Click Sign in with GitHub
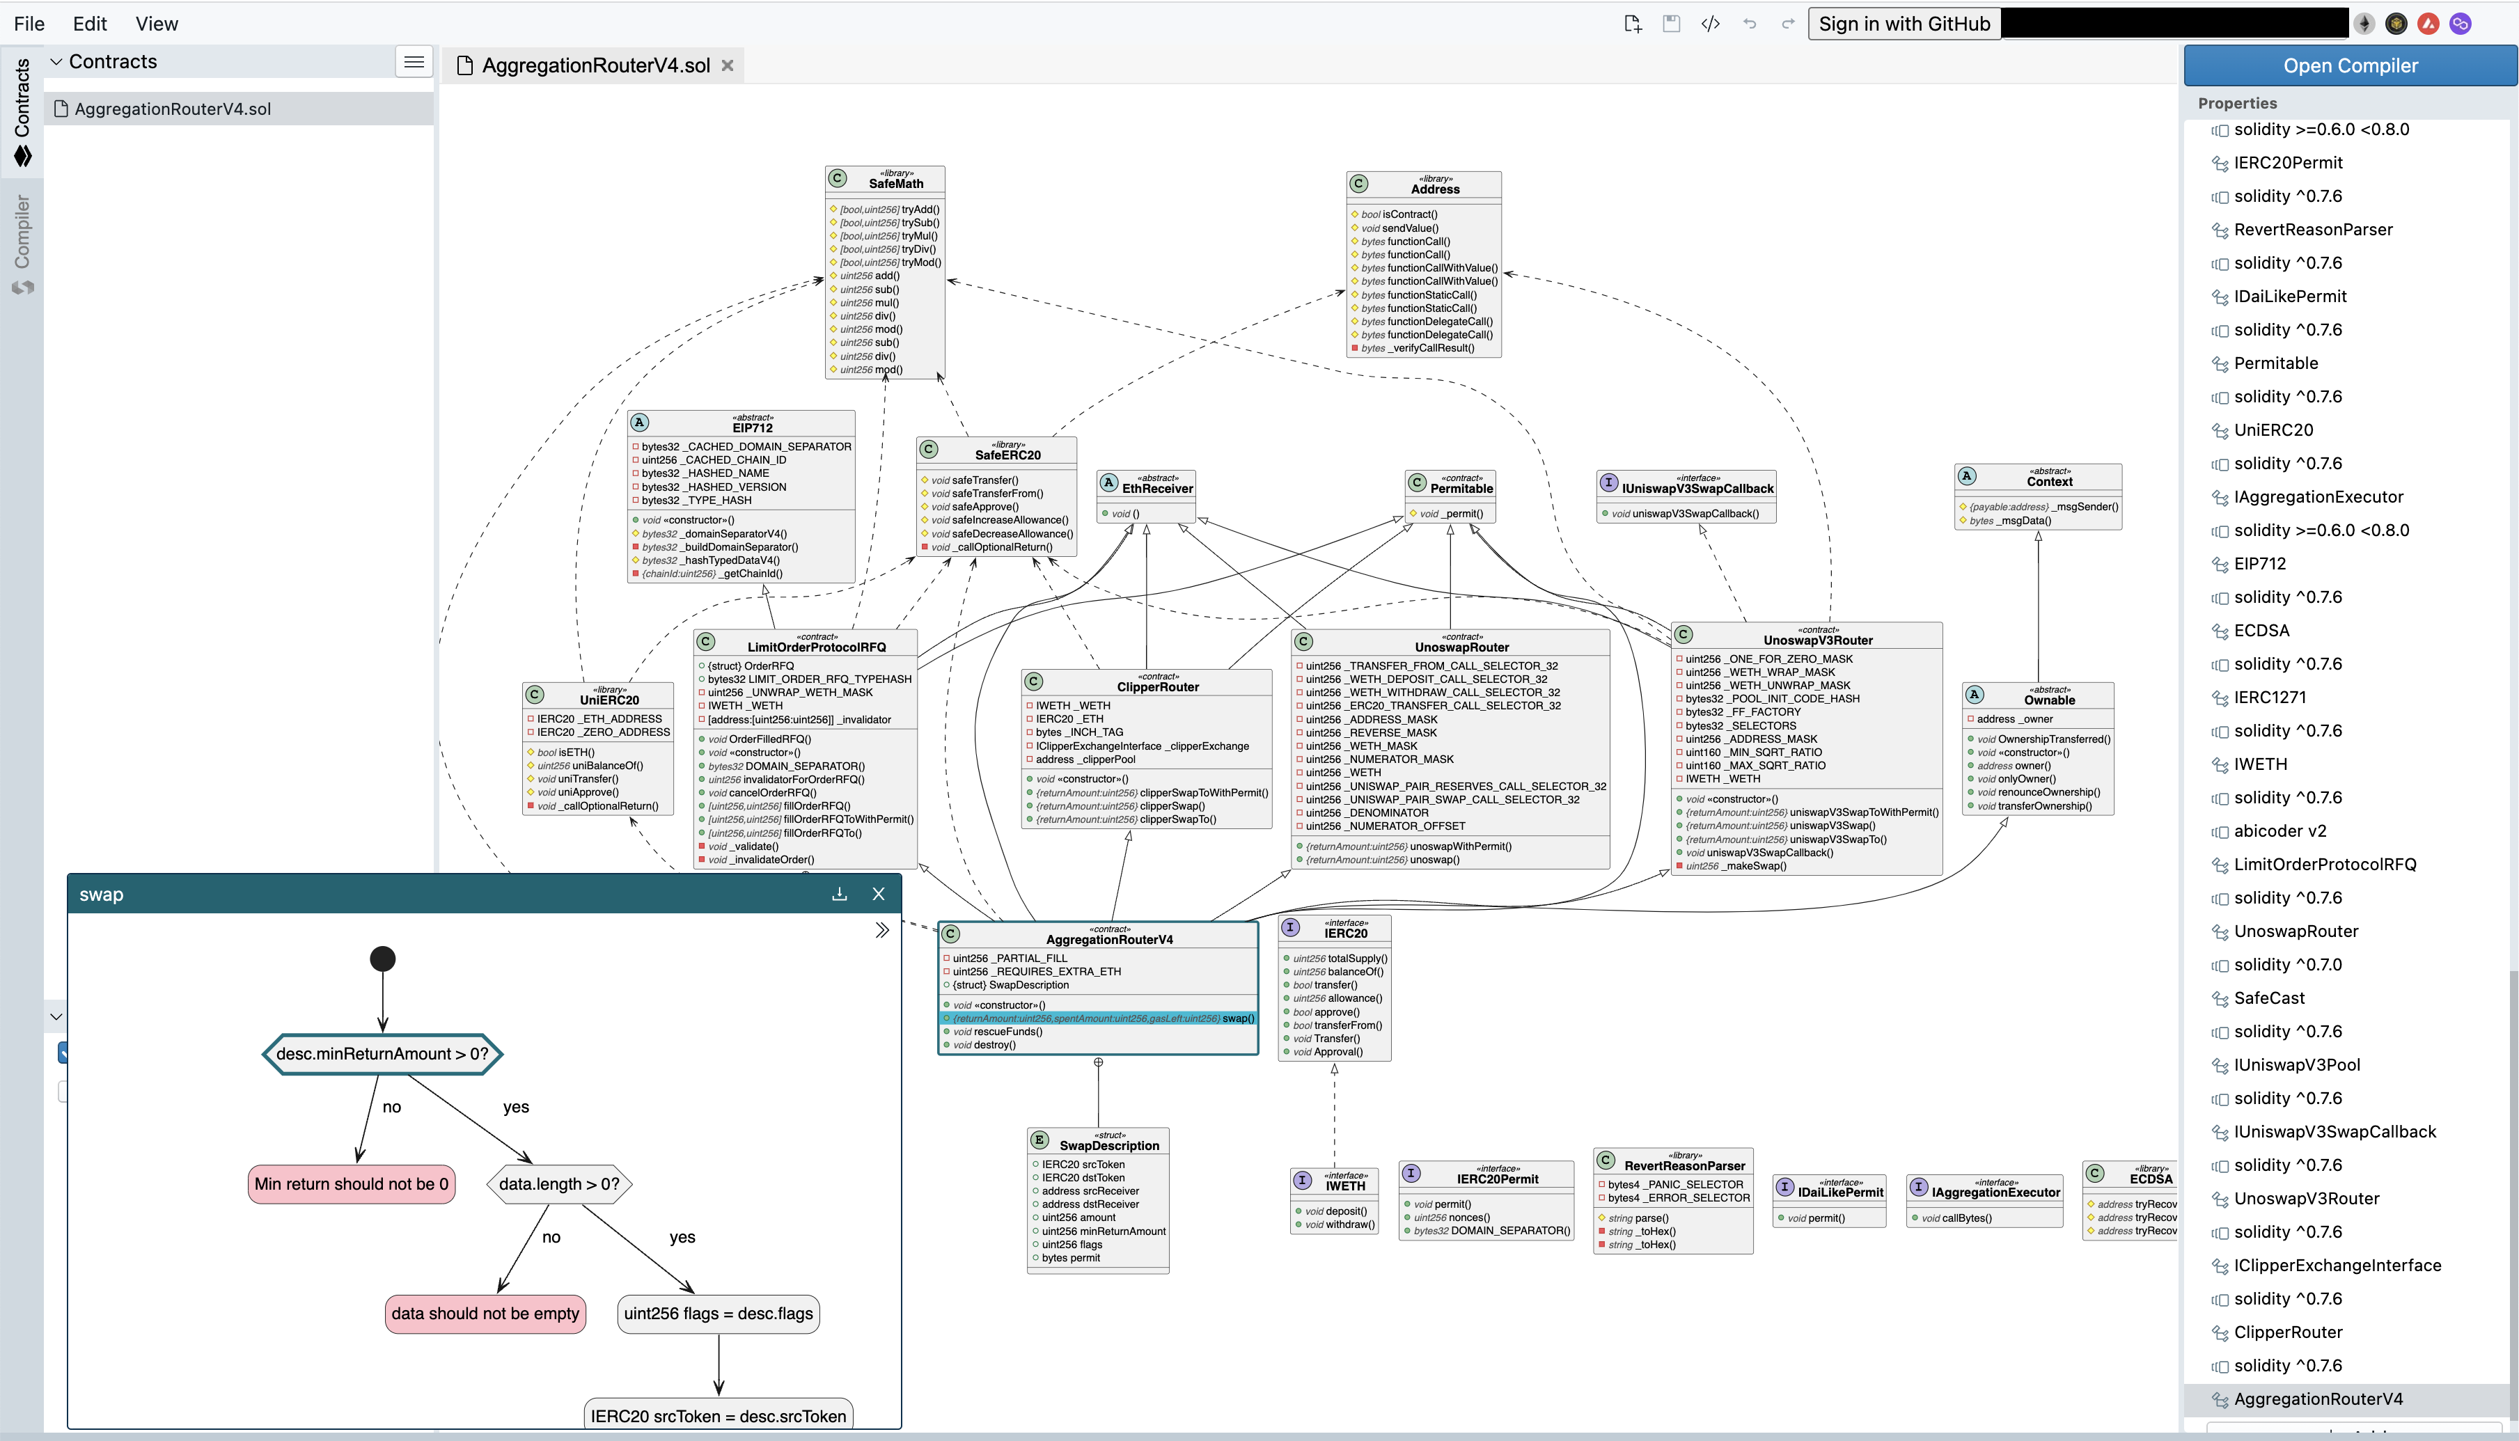The image size is (2519, 1441). click(x=1904, y=24)
